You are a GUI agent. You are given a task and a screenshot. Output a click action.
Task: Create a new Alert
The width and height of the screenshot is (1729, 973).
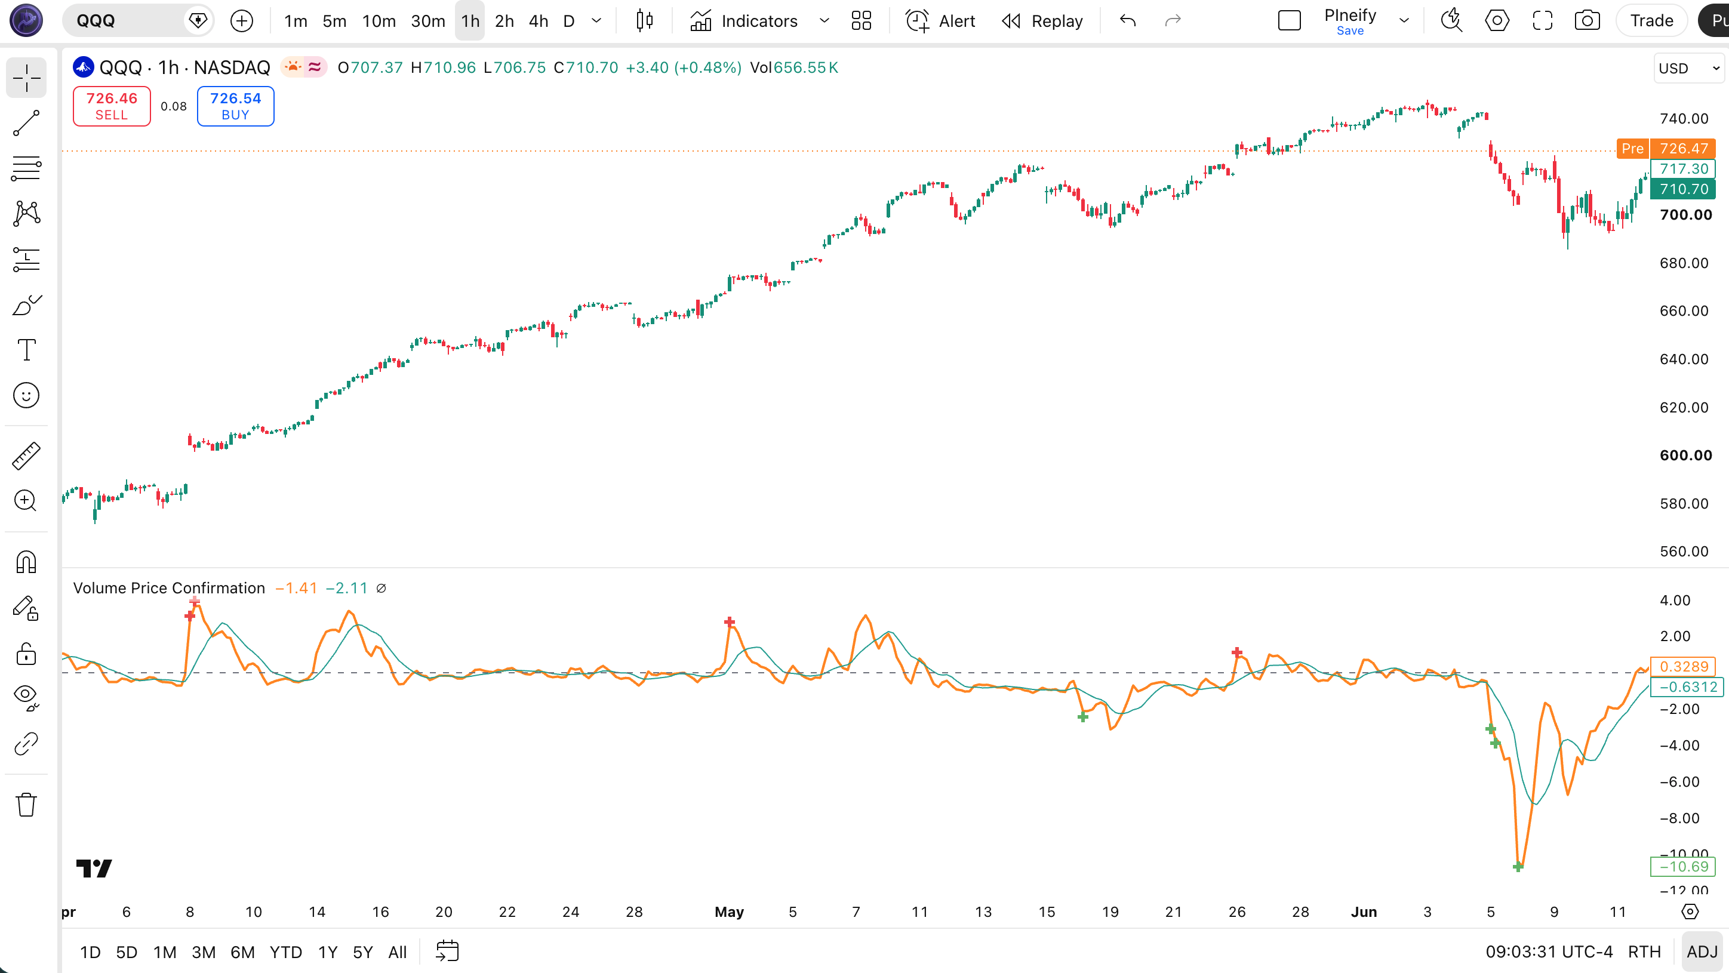click(x=940, y=21)
